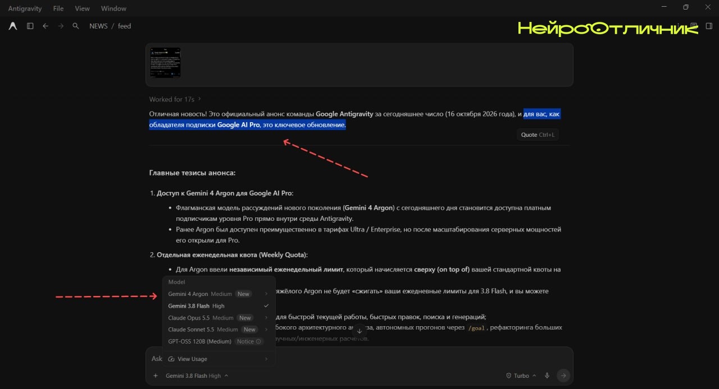
Task: Add an attachment with the plus icon
Action: coord(155,376)
